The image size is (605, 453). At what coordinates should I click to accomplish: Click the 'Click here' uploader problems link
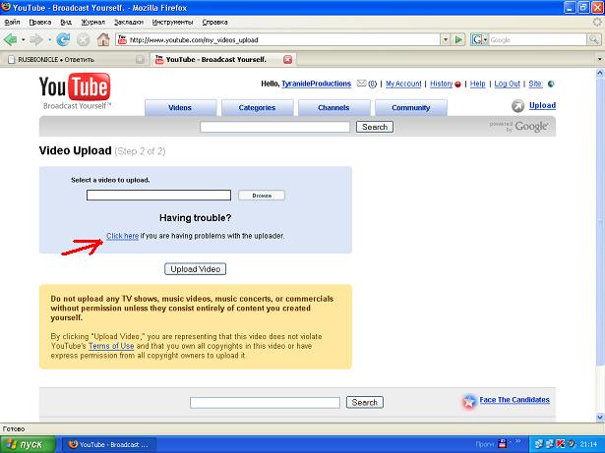(122, 236)
